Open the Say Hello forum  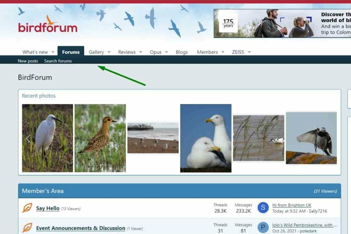click(47, 208)
